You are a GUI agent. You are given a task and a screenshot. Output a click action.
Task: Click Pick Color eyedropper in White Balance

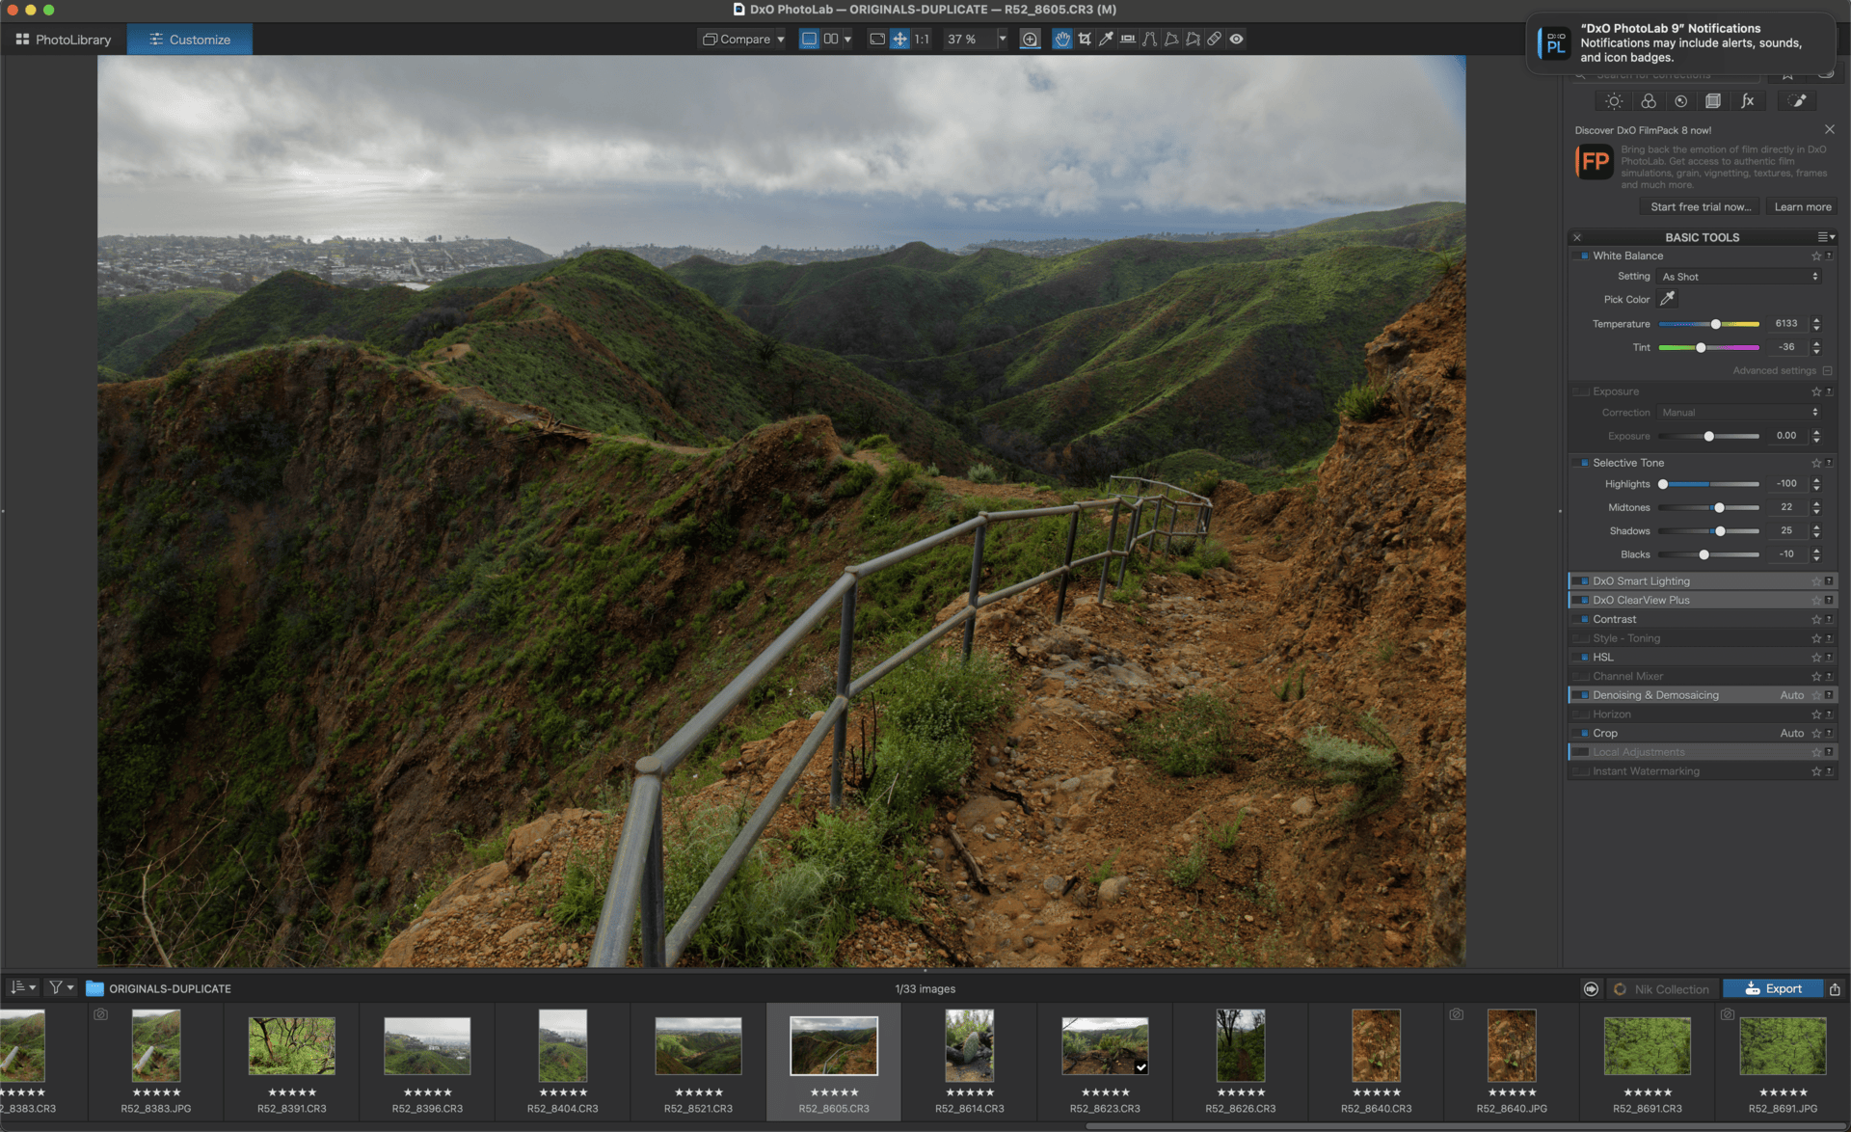click(1667, 299)
